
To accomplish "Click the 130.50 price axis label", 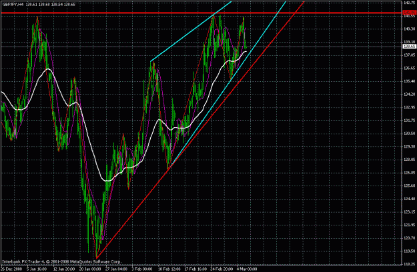I will pyautogui.click(x=410, y=134).
